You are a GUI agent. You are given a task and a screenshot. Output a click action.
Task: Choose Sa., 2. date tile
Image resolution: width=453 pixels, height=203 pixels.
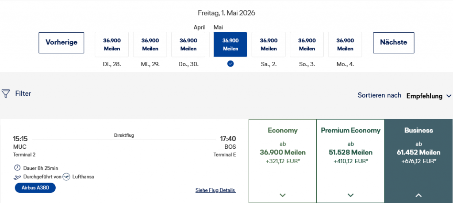[269, 45]
